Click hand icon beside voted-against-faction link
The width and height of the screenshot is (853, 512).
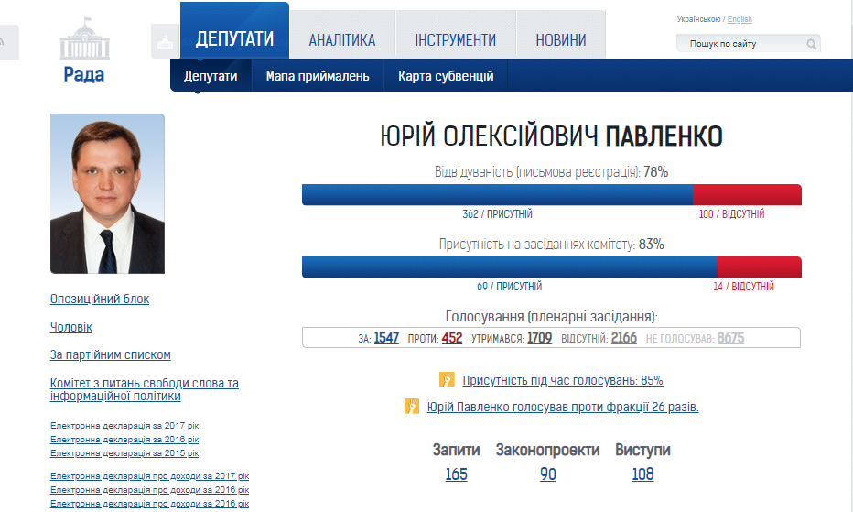[412, 406]
